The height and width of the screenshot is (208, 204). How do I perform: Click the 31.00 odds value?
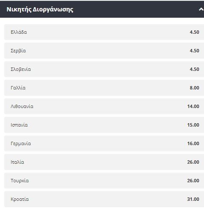[x=193, y=199]
